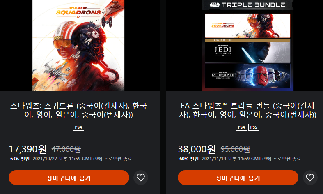This screenshot has width=323, height=194.
Task: Click the 17,390원 sale price
Action: 27,149
